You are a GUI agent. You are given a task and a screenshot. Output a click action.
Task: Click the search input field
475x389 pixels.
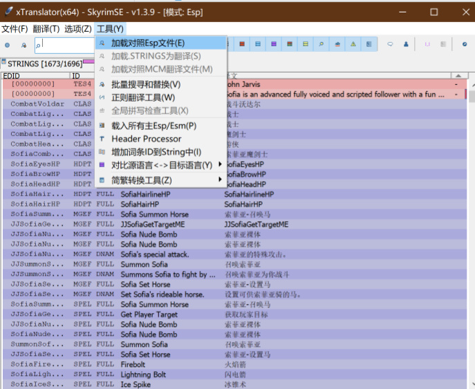pos(65,46)
